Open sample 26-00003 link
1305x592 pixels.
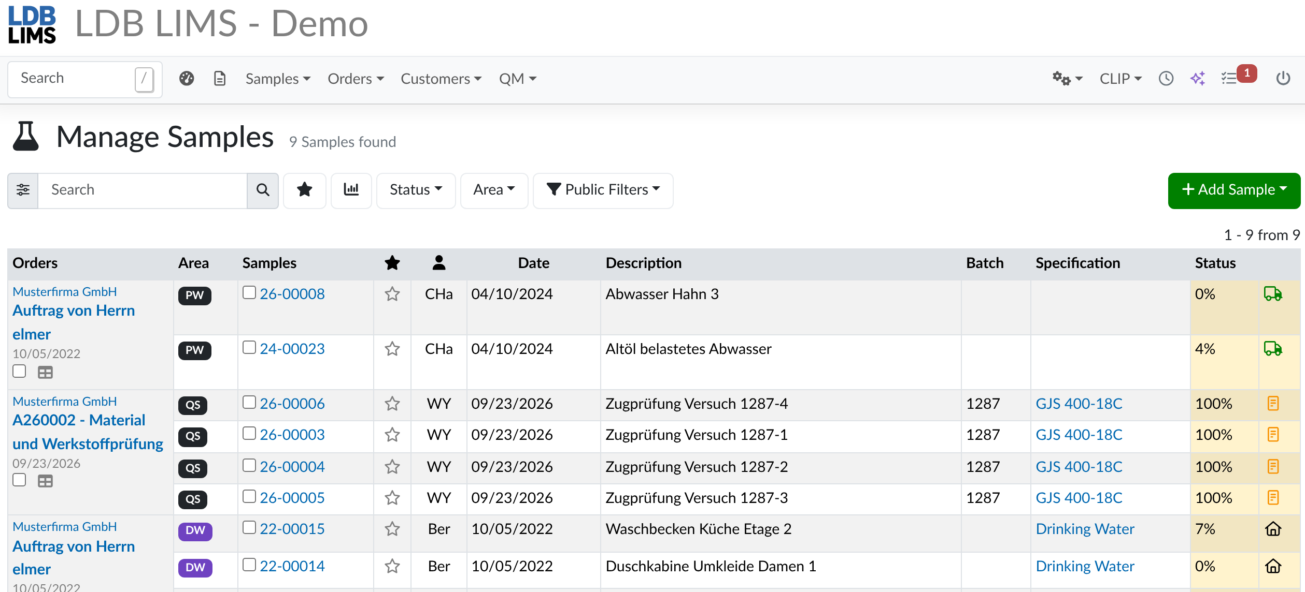(x=292, y=435)
